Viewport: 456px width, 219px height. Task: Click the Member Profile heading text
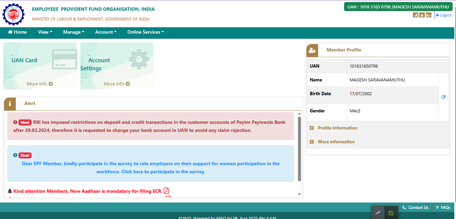[x=344, y=50]
